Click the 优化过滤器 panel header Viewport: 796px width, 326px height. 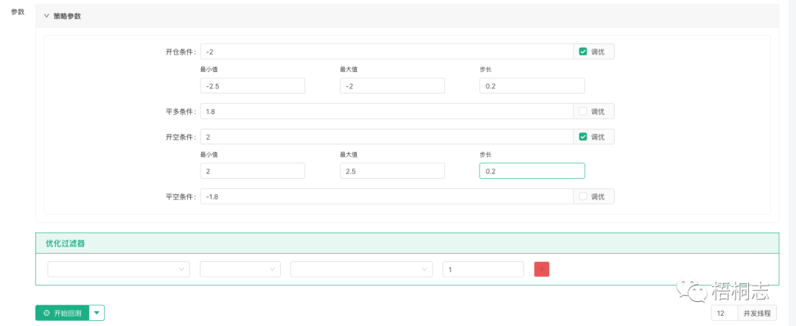[407, 243]
